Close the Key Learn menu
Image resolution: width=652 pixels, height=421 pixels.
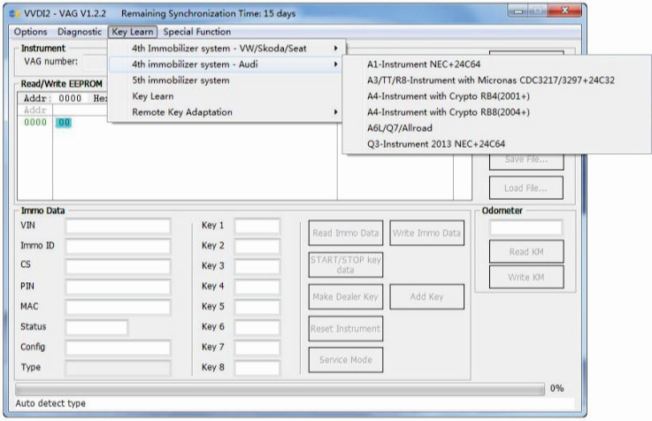click(132, 32)
